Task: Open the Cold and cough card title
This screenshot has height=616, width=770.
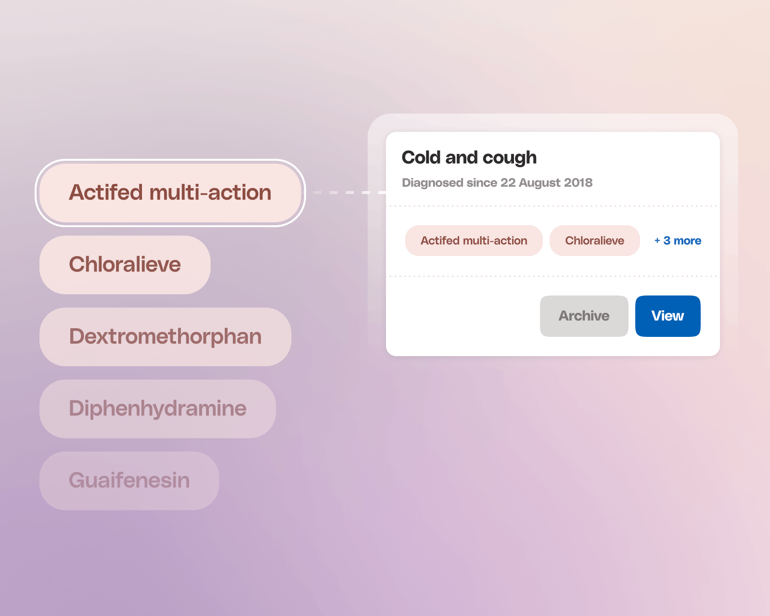Action: pos(469,158)
